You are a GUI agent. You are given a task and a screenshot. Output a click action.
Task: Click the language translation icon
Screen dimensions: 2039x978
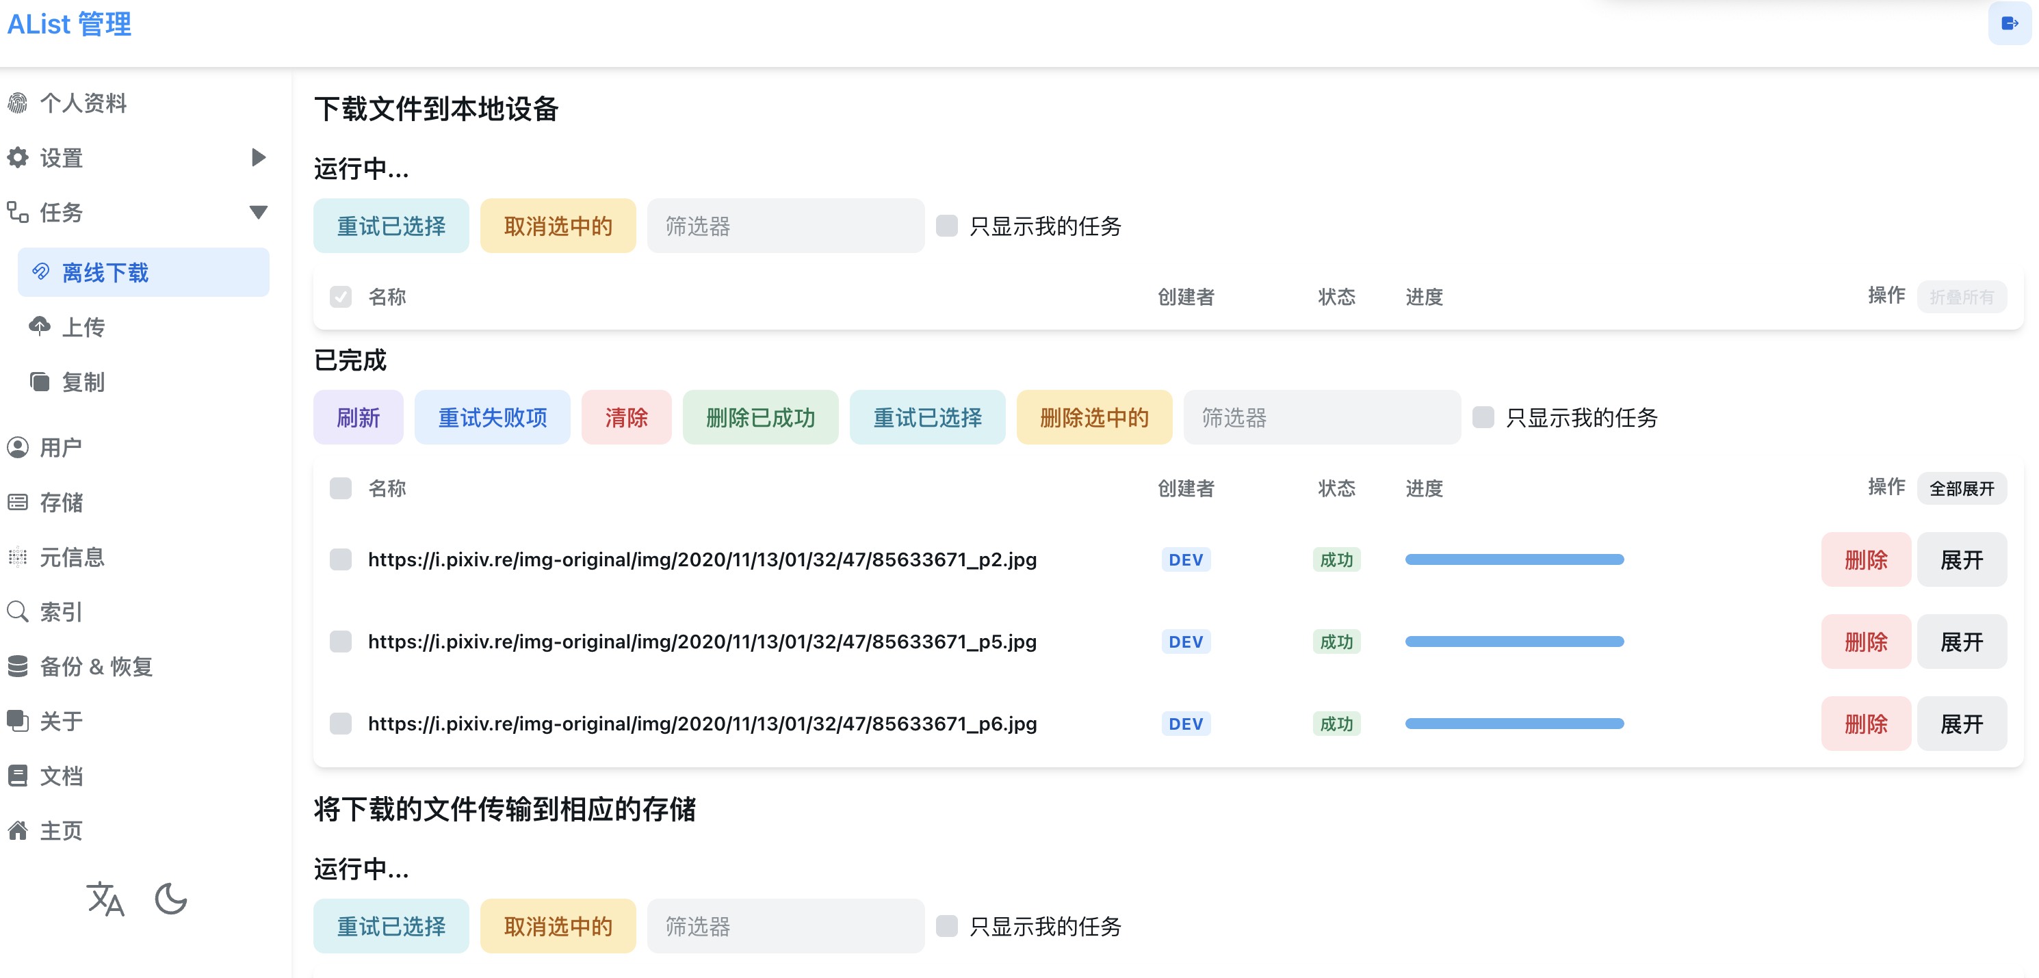[x=105, y=899]
